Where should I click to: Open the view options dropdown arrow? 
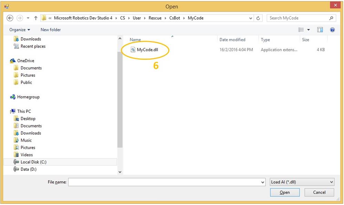[308, 30]
